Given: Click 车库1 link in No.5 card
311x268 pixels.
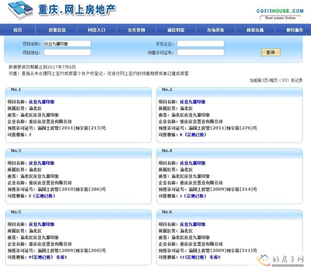Looking at the screenshot, I should pyautogui.click(x=62, y=257).
